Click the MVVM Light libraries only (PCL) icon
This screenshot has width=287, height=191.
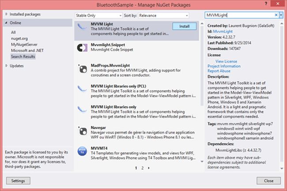82,89
